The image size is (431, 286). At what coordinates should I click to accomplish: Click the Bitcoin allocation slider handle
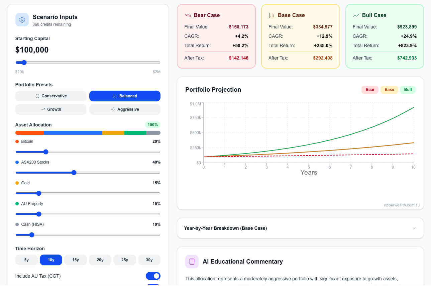46,152
